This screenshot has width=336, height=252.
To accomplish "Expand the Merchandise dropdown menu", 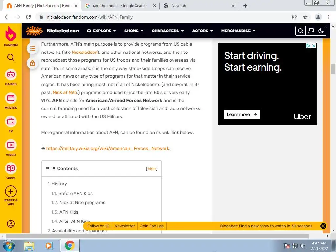I will point(238,31).
